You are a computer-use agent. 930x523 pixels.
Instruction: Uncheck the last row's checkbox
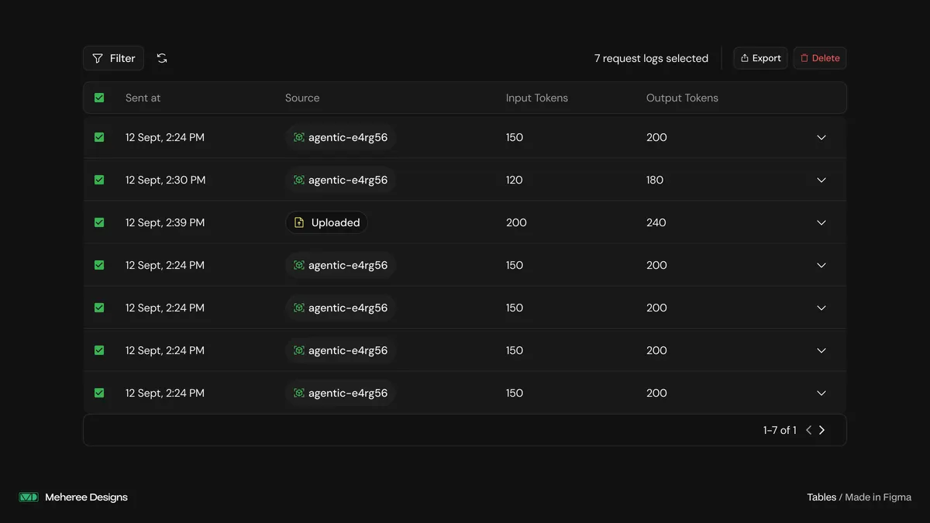click(99, 393)
